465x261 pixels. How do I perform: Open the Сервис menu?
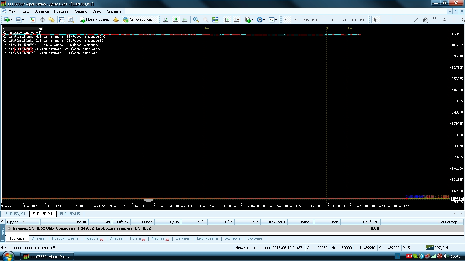coord(81,11)
